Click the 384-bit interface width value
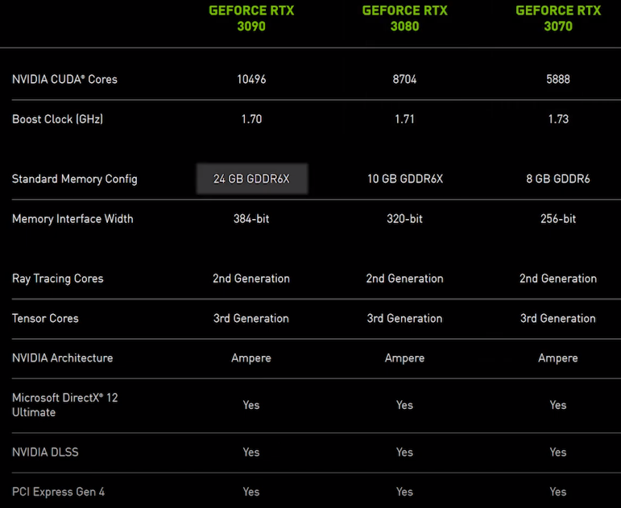Image resolution: width=621 pixels, height=508 pixels. point(251,218)
